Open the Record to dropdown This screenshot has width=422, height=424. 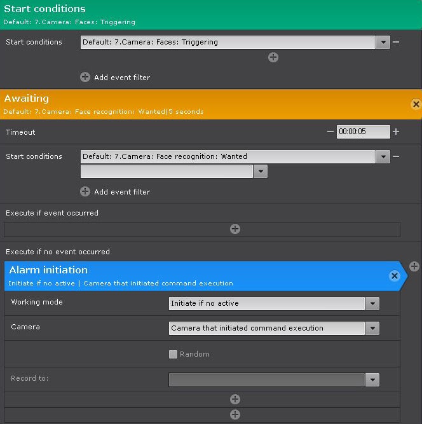pos(372,380)
